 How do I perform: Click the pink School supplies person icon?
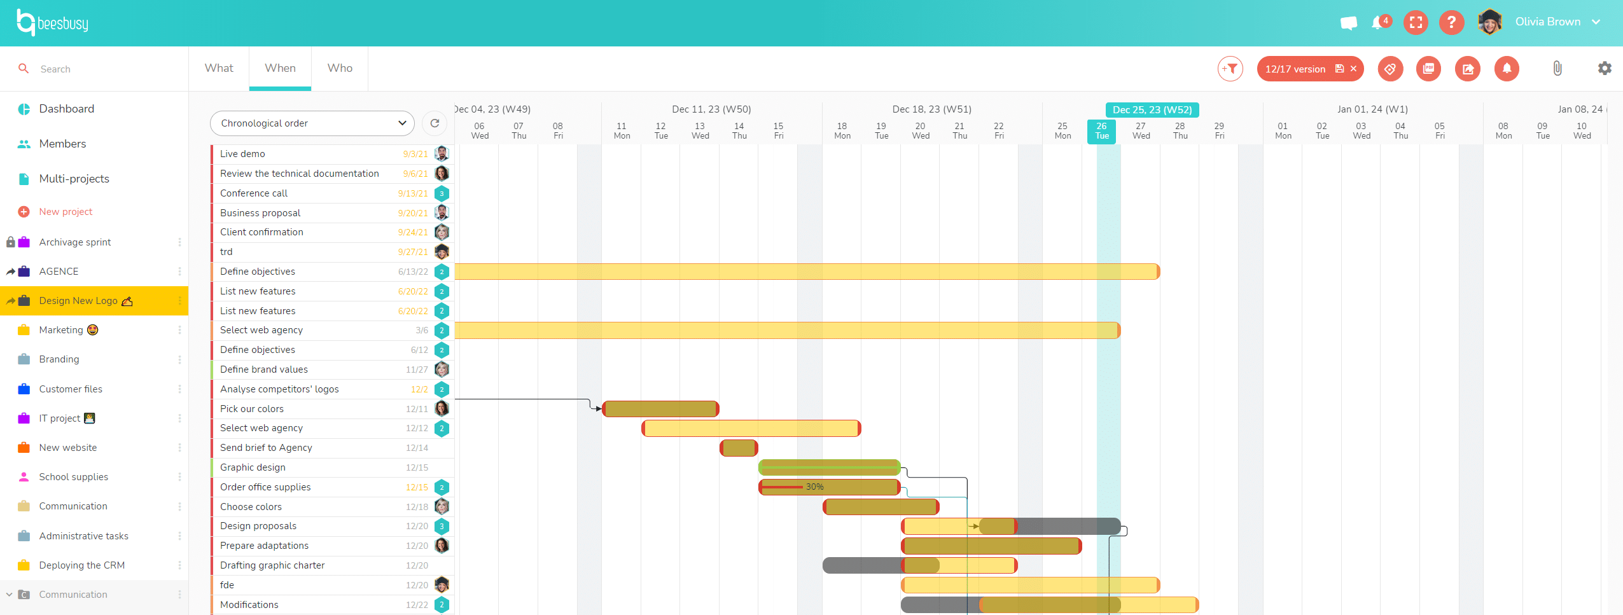point(24,477)
